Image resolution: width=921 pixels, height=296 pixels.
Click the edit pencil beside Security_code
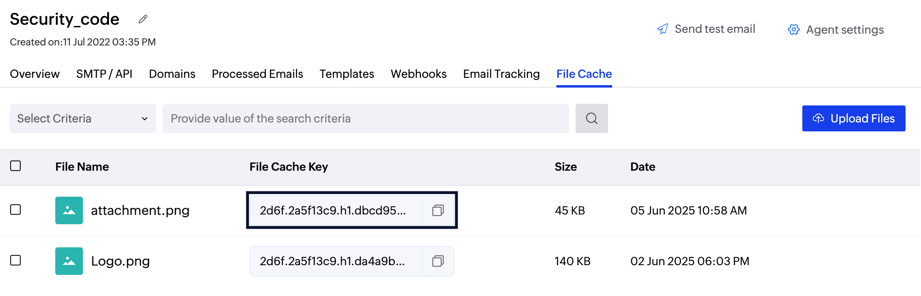click(143, 19)
